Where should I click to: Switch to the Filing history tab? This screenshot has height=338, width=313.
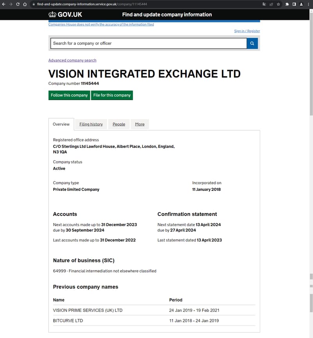[91, 124]
